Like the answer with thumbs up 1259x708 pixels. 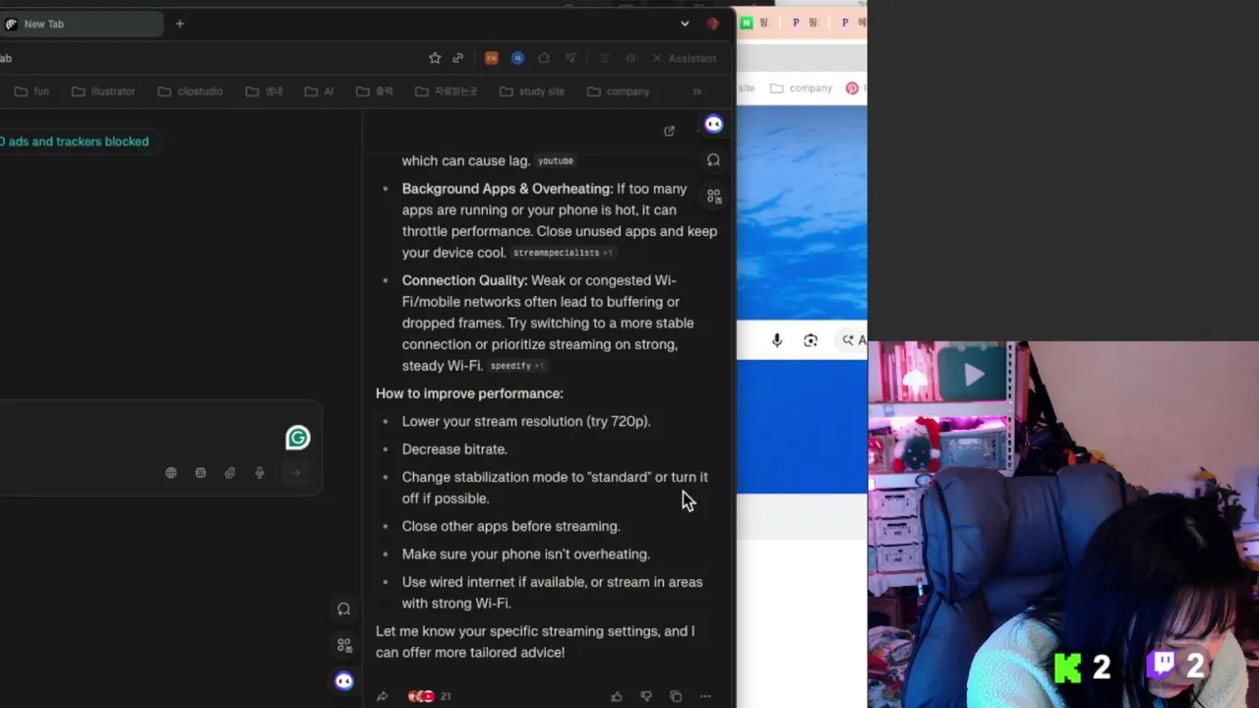(x=617, y=696)
